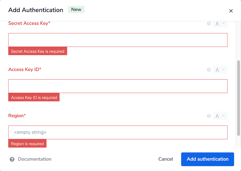Image resolution: width=241 pixels, height=171 pixels.
Task: Select the Region input with empty string placeholder
Action: tap(118, 132)
